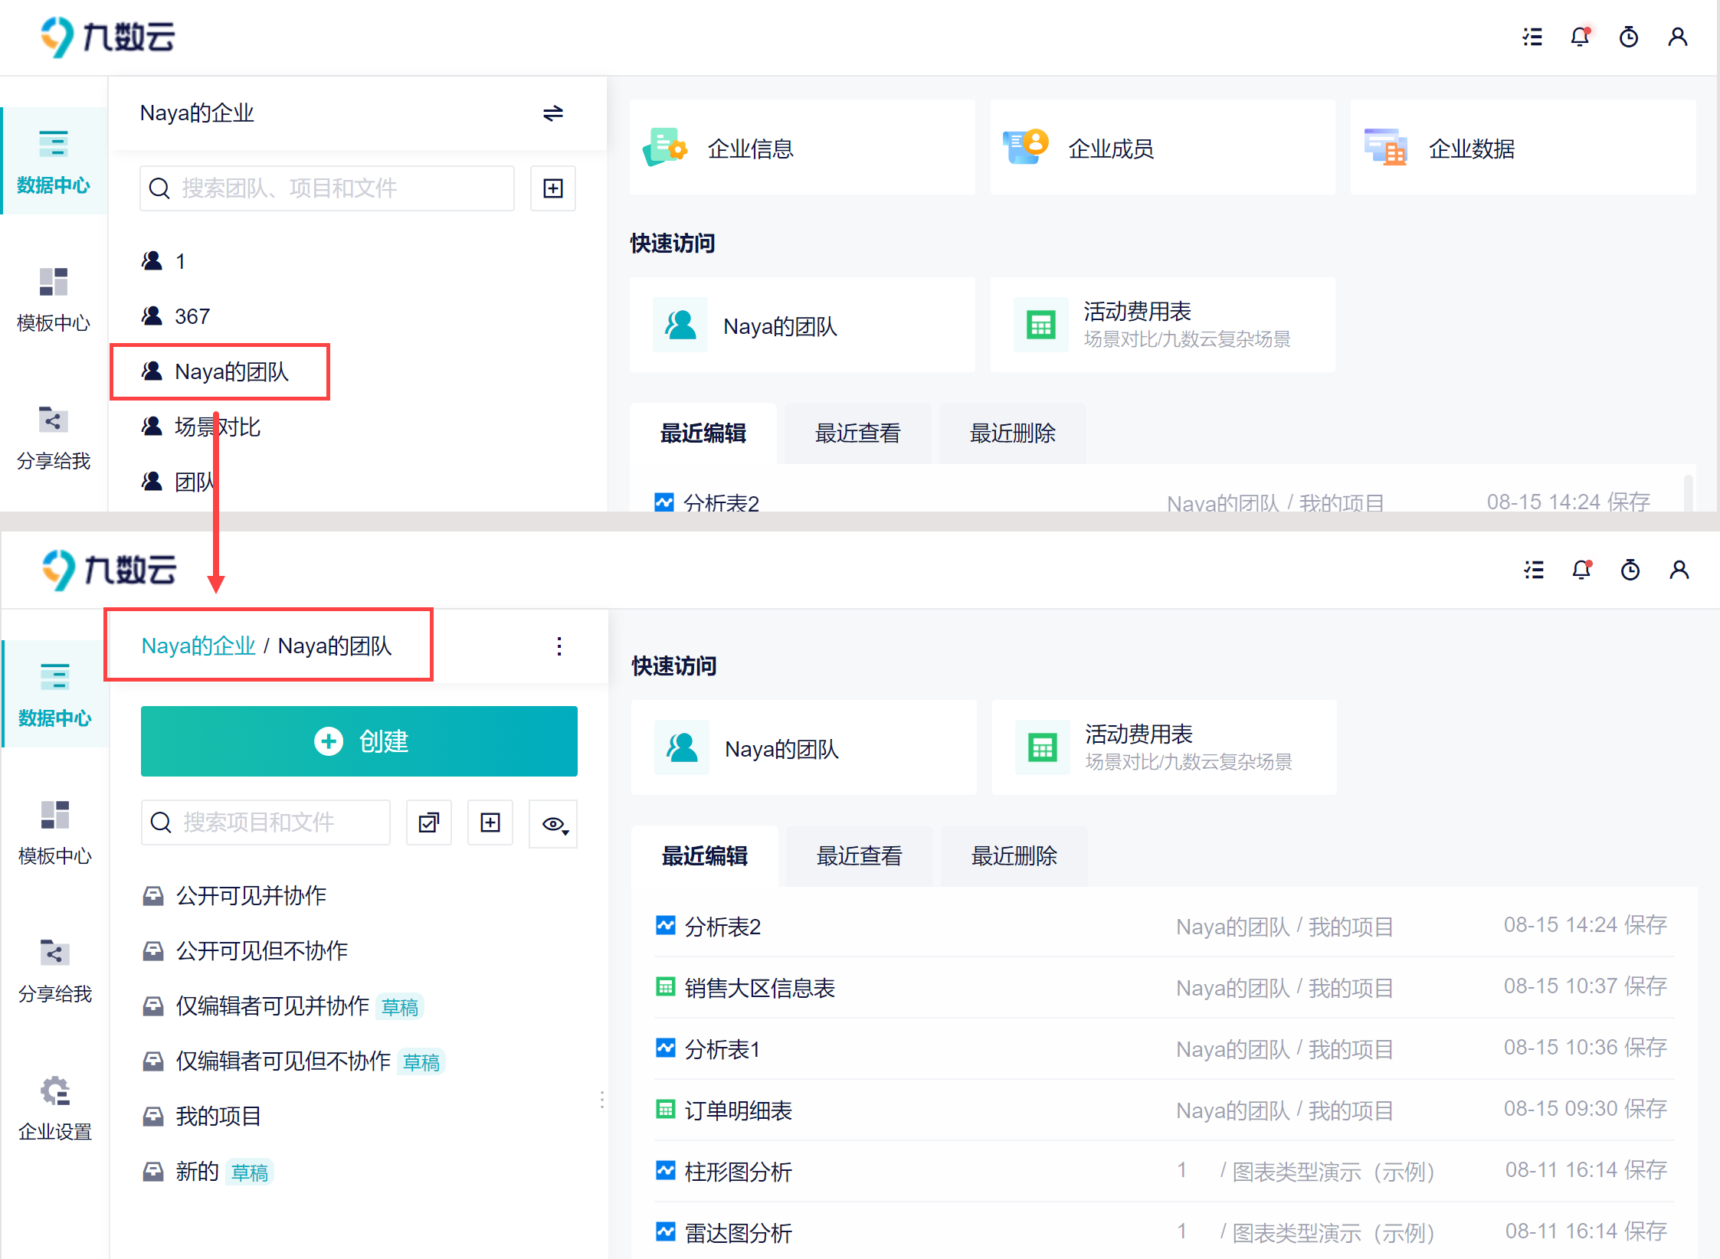The image size is (1720, 1259).
Task: Switch to 最近查看 tab in lower screenshot
Action: click(860, 856)
